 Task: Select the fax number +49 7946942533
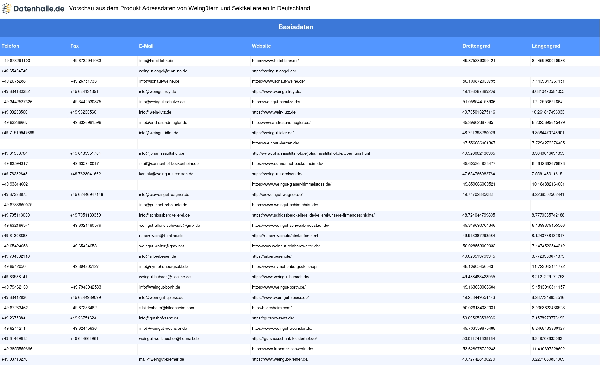(x=86, y=287)
